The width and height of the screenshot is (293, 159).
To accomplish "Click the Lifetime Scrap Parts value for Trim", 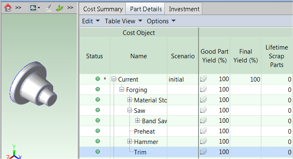I will point(289,152).
